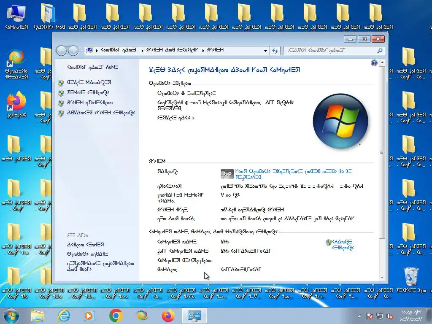Open Device Manager from the left pane

pos(89,82)
